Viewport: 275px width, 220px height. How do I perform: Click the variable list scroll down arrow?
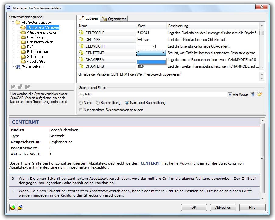pyautogui.click(x=262, y=67)
